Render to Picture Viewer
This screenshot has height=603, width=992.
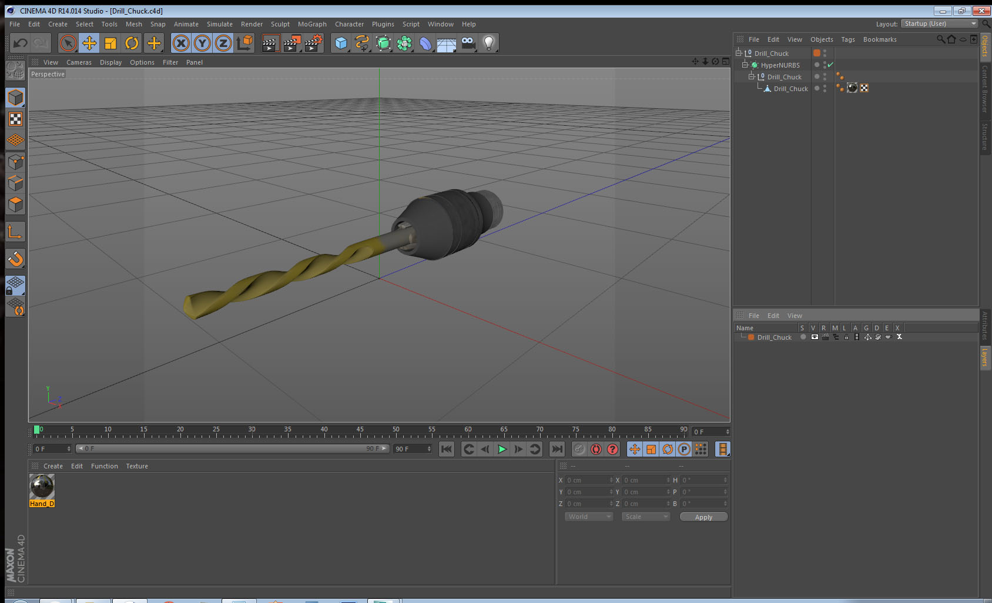pyautogui.click(x=292, y=43)
